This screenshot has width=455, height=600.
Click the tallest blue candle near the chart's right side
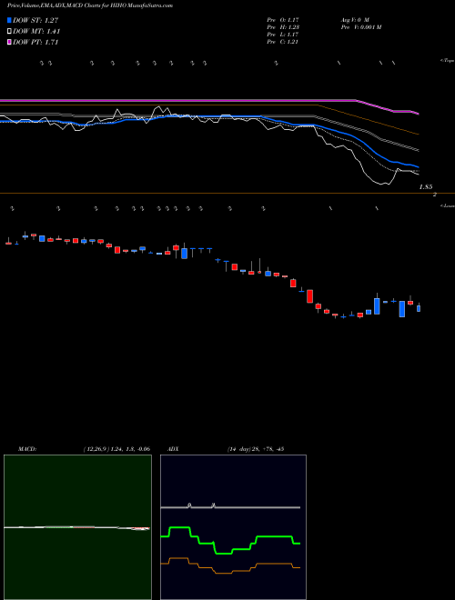pyautogui.click(x=377, y=306)
